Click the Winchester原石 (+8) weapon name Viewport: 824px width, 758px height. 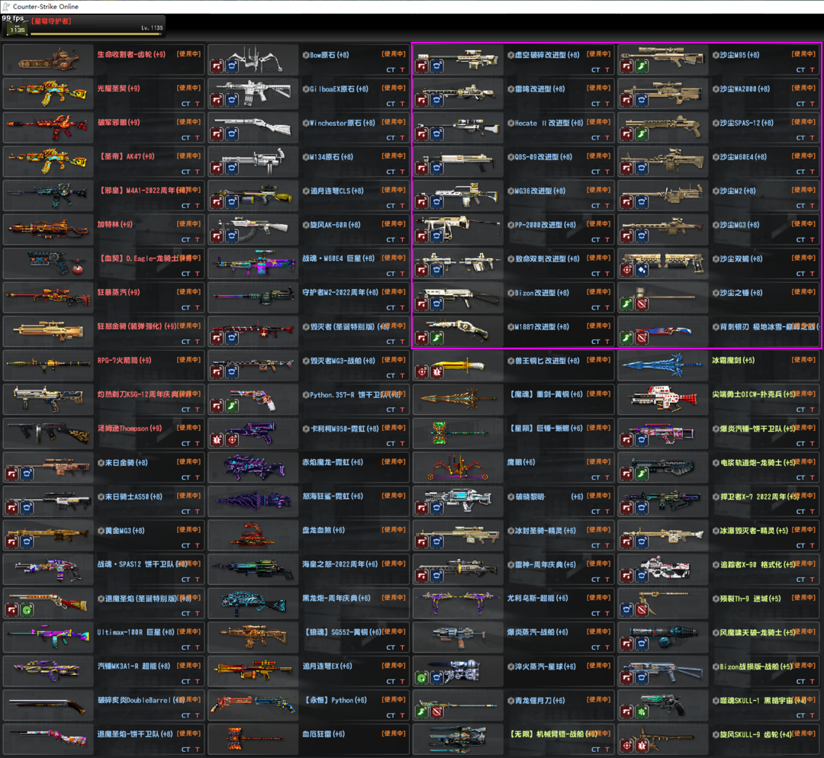point(343,123)
